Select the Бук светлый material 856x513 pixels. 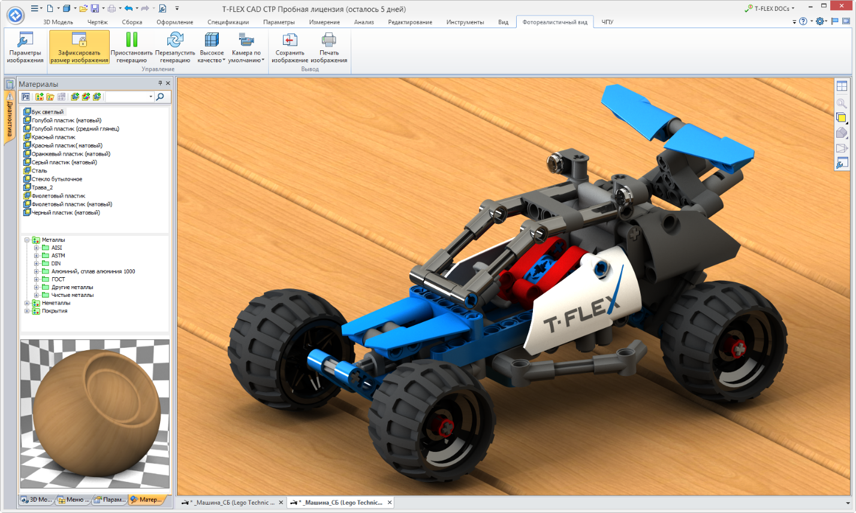click(43, 112)
